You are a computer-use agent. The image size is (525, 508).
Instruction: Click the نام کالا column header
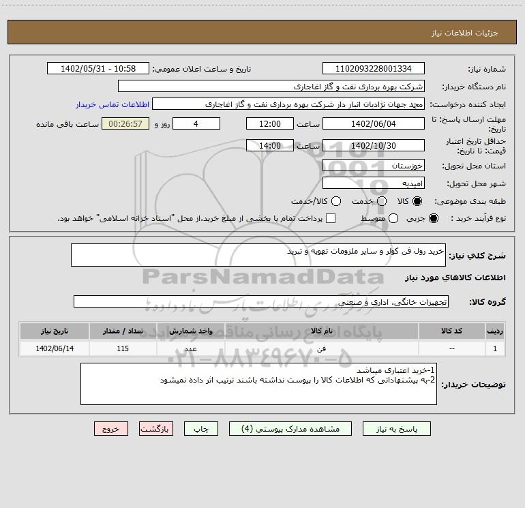[x=321, y=331]
